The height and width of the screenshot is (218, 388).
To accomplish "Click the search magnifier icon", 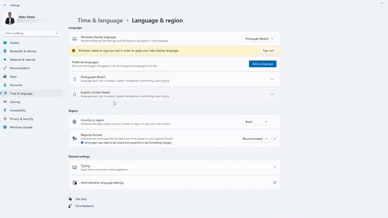I will [56, 33].
